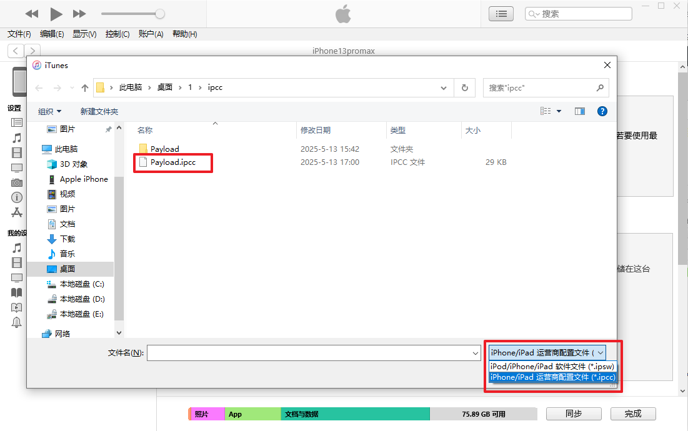Expand the 文件名 combo box arrow
This screenshot has height=431, width=688.
tap(475, 353)
